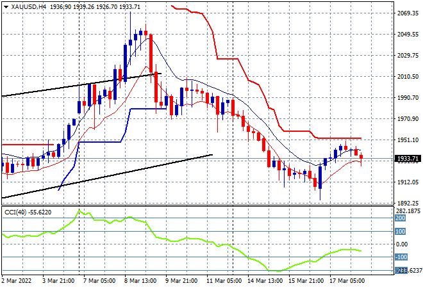Select the 9 Mar 21:00 time label
423x288 pixels.
click(x=181, y=281)
